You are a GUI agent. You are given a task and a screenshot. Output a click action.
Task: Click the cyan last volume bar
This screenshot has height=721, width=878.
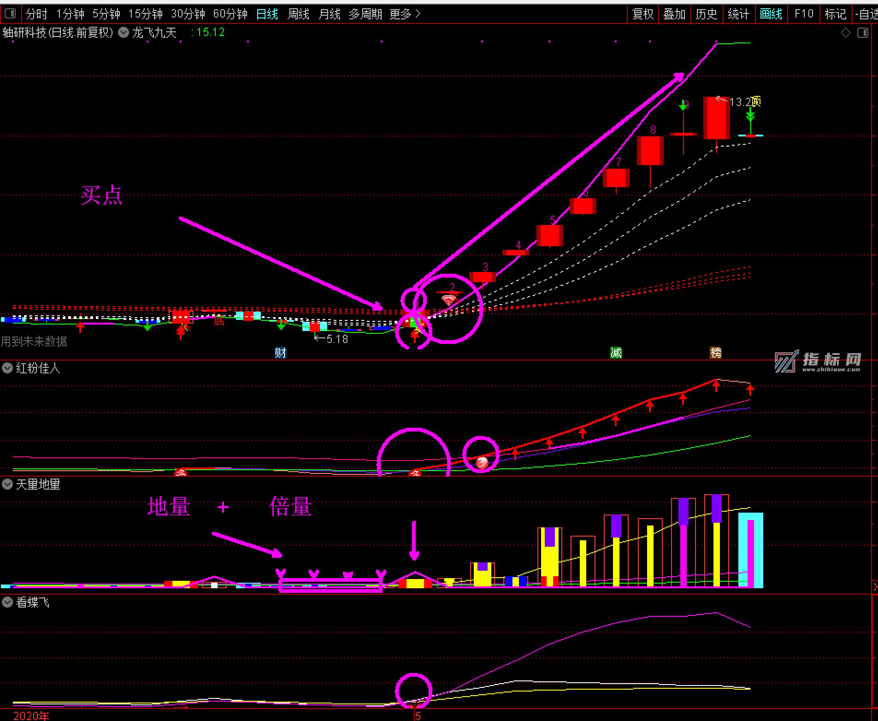(751, 550)
